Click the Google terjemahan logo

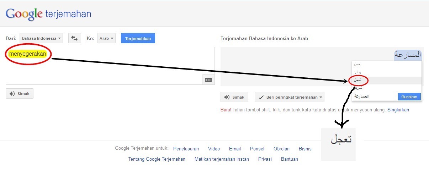coord(48,14)
